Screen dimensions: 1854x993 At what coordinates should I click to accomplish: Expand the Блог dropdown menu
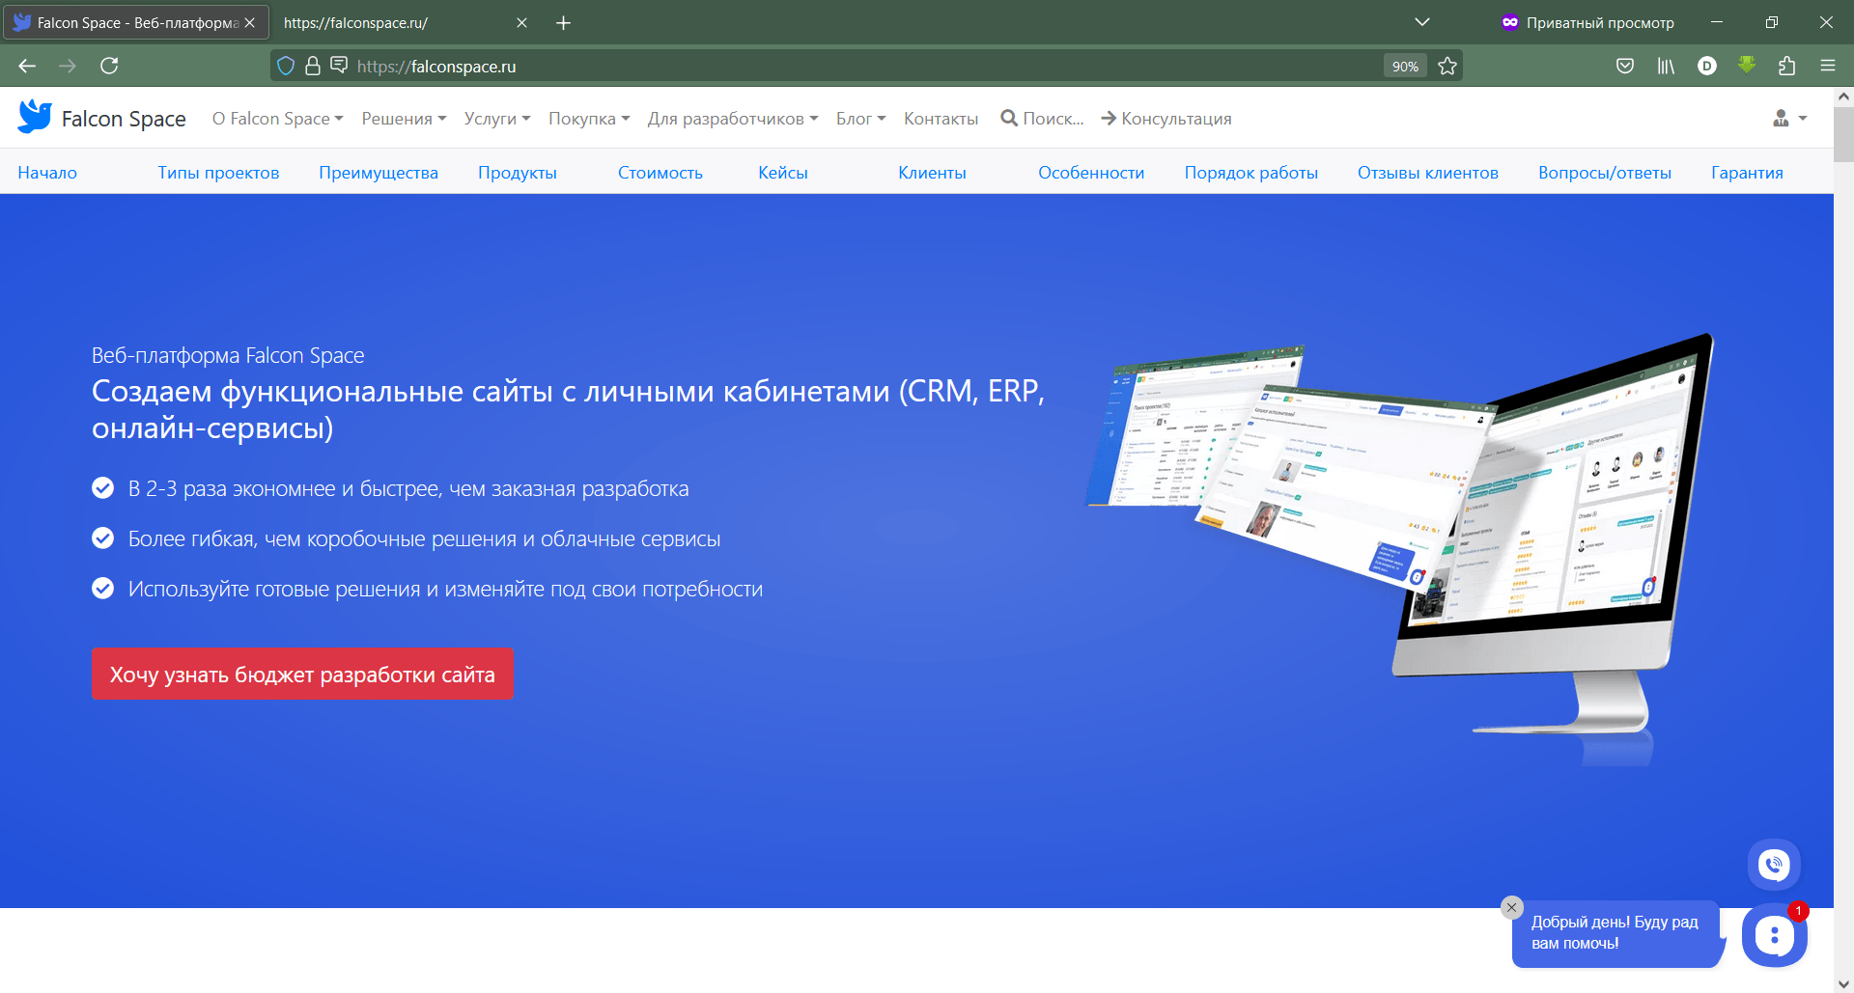coord(860,118)
